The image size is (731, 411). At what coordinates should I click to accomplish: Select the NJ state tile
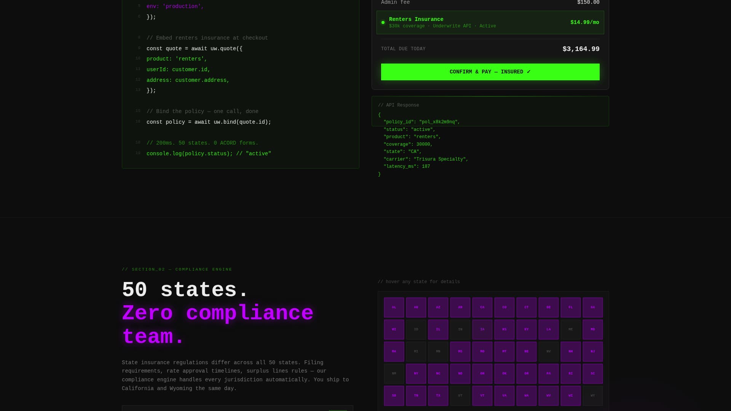(593, 352)
